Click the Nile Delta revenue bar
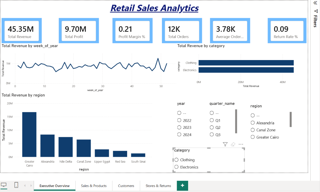This screenshot has width=320, height=192. 66,147
